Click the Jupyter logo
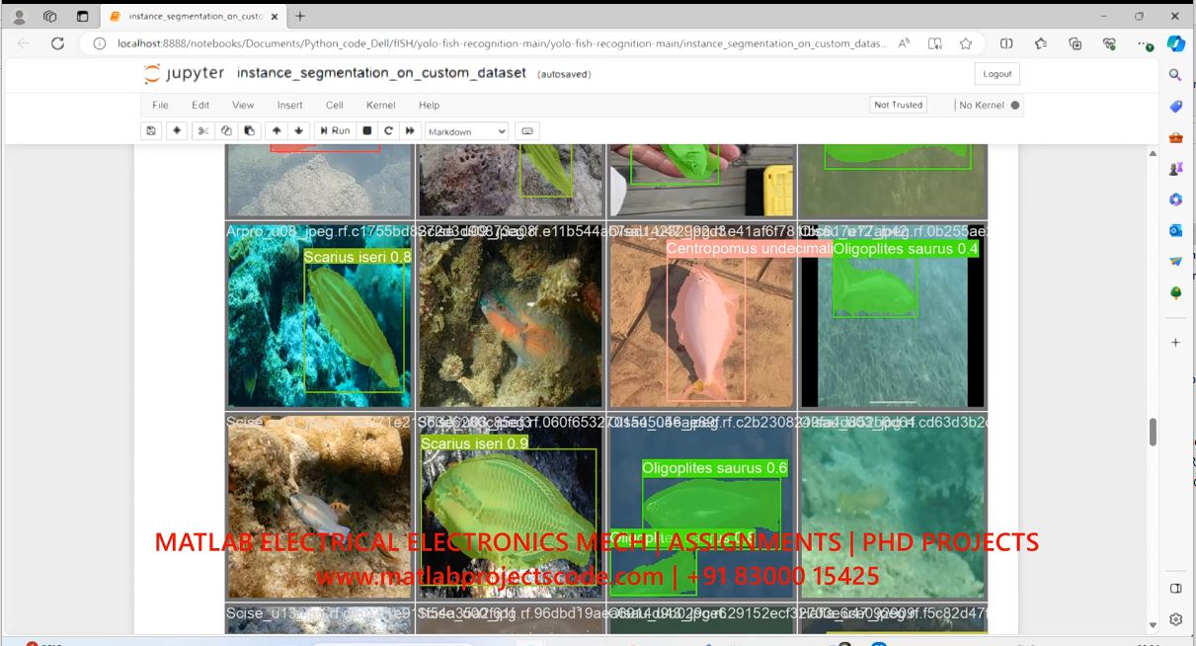This screenshot has width=1196, height=646. (184, 74)
